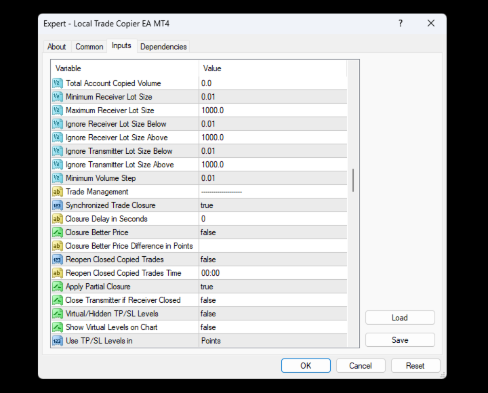Select the Virtual/Hidden TP/SL Levels value false
Screen dimensions: 488x393
click(x=273, y=314)
